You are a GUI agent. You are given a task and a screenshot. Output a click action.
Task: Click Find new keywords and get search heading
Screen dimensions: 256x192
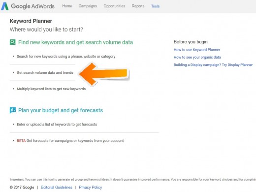[x=75, y=42]
